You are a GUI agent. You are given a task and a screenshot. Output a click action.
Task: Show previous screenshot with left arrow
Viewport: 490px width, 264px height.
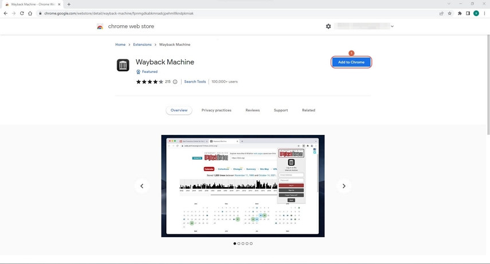click(142, 186)
